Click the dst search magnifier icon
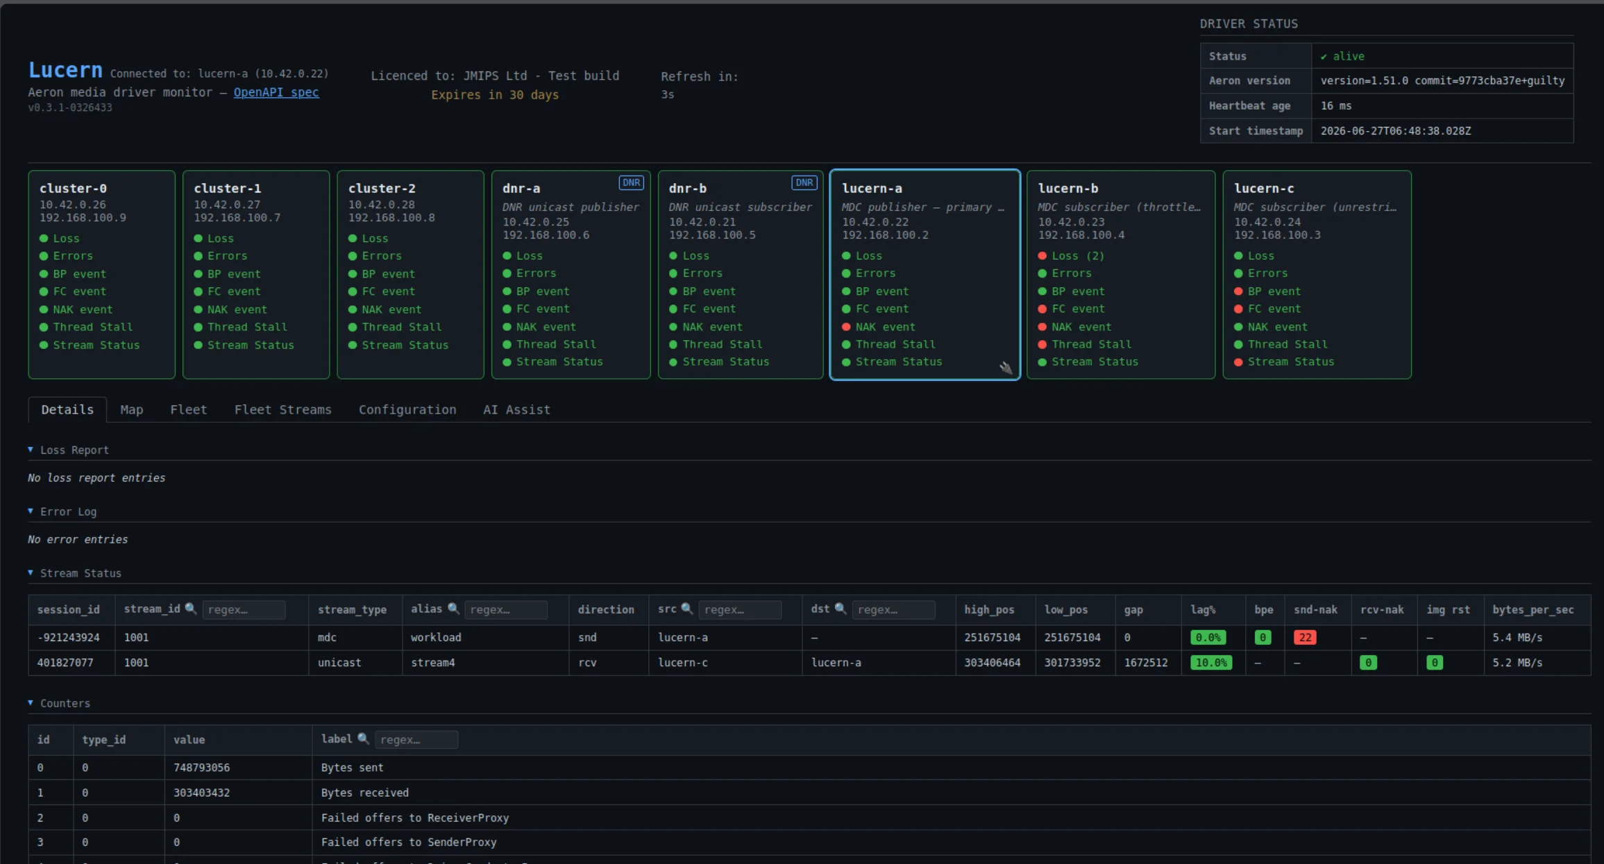The image size is (1604, 864). 840,609
